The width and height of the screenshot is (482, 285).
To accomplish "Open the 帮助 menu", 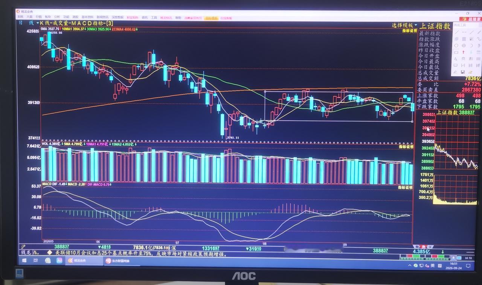I will 178,18.
